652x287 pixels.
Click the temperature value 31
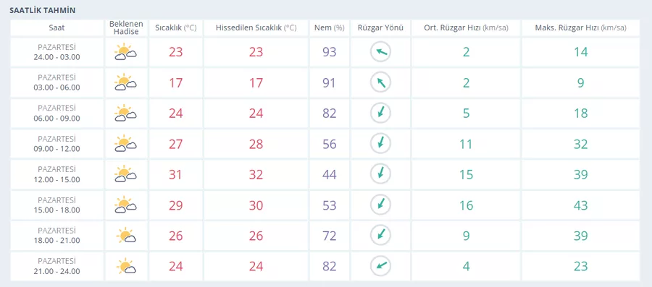pos(175,175)
